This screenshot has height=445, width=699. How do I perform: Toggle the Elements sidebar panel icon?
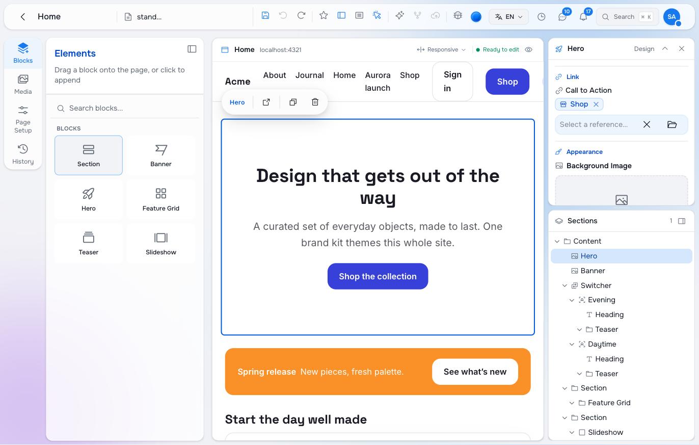tap(192, 49)
